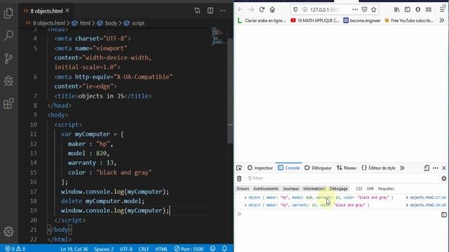Open Firefox library icon

pos(396,9)
